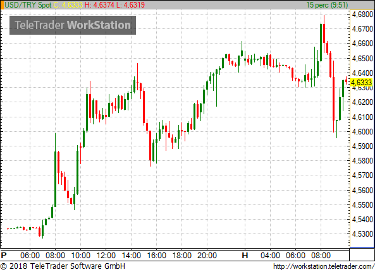375x272 pixels.
Task: Click the USD/TRY Spot title label
Action: pyautogui.click(x=28, y=5)
